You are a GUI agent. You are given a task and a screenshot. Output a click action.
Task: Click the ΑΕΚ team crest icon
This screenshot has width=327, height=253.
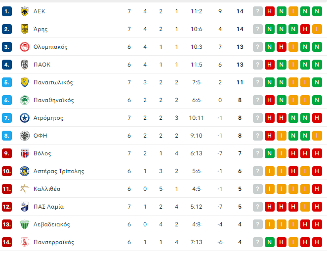click(24, 11)
